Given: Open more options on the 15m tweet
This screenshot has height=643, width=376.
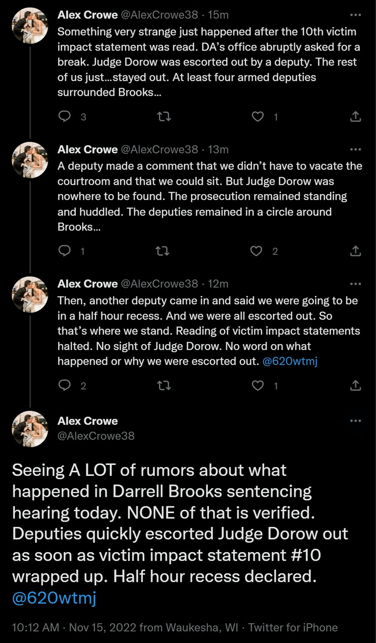Looking at the screenshot, I should tap(355, 15).
